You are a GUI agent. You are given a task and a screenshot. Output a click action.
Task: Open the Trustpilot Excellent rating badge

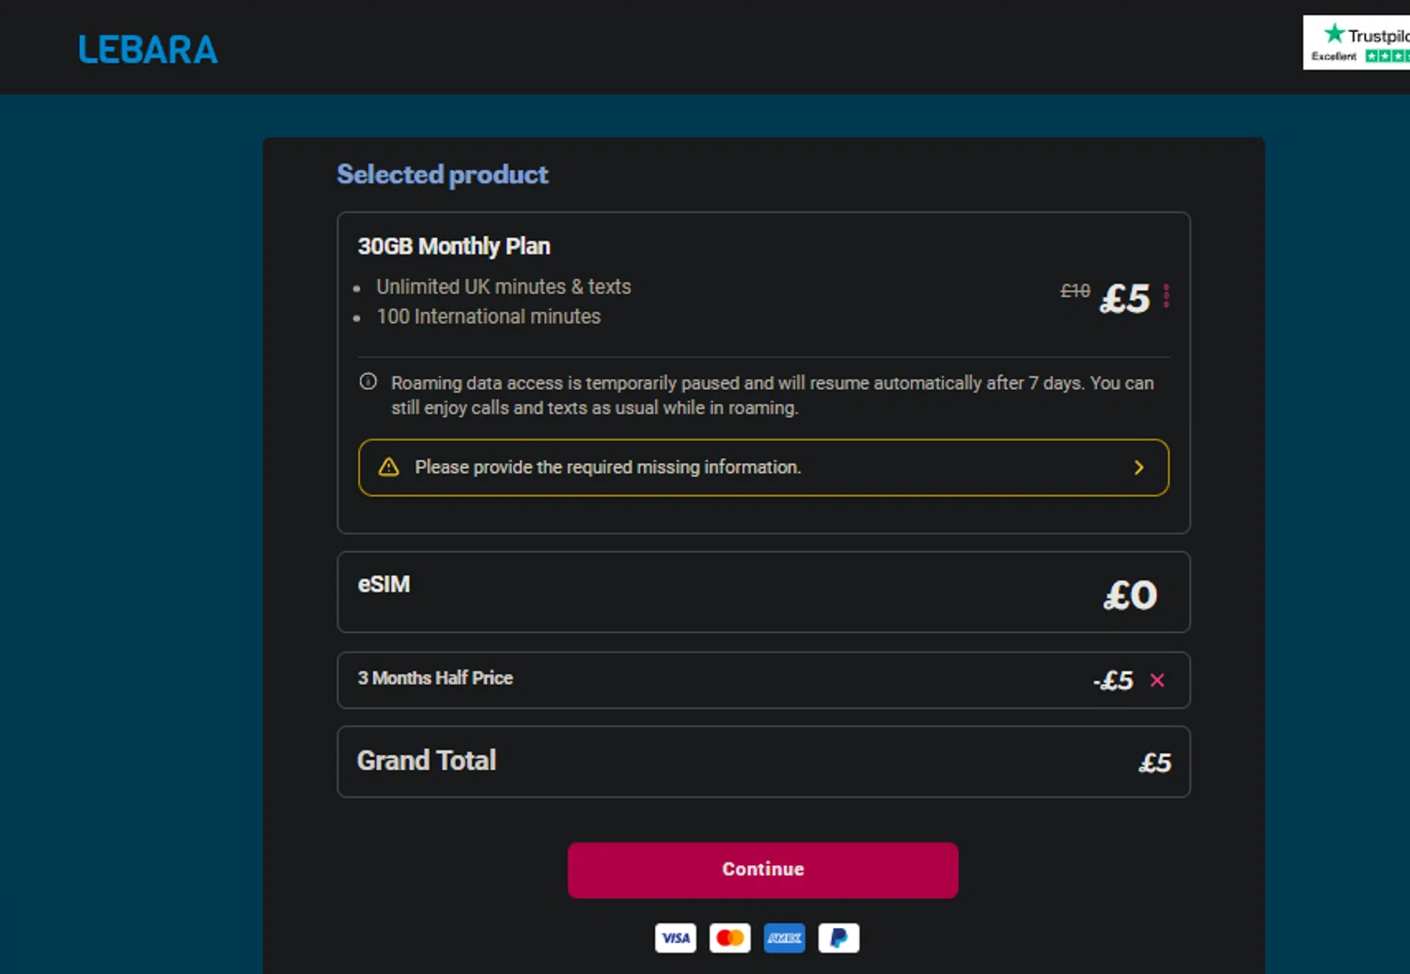(1356, 42)
